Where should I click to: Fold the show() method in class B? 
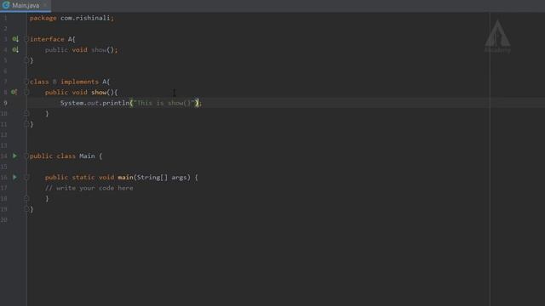[26, 93]
